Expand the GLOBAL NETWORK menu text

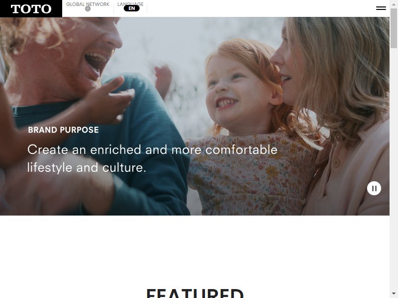[x=88, y=4]
